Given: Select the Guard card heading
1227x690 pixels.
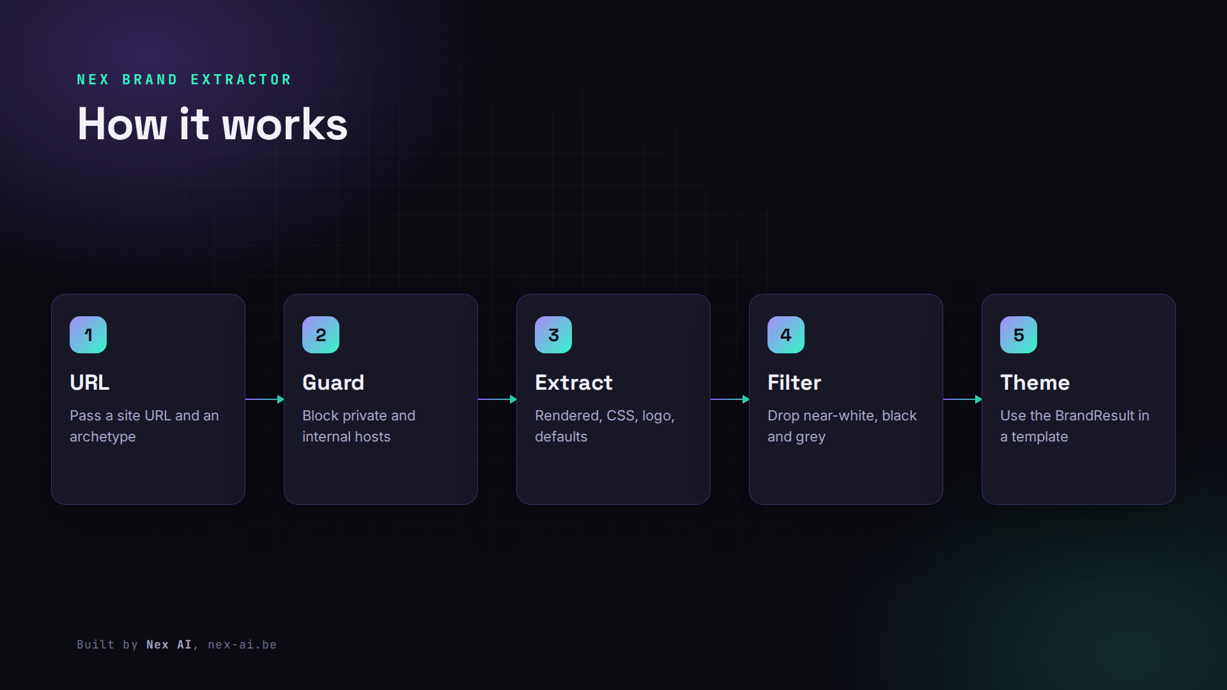Looking at the screenshot, I should pos(333,383).
